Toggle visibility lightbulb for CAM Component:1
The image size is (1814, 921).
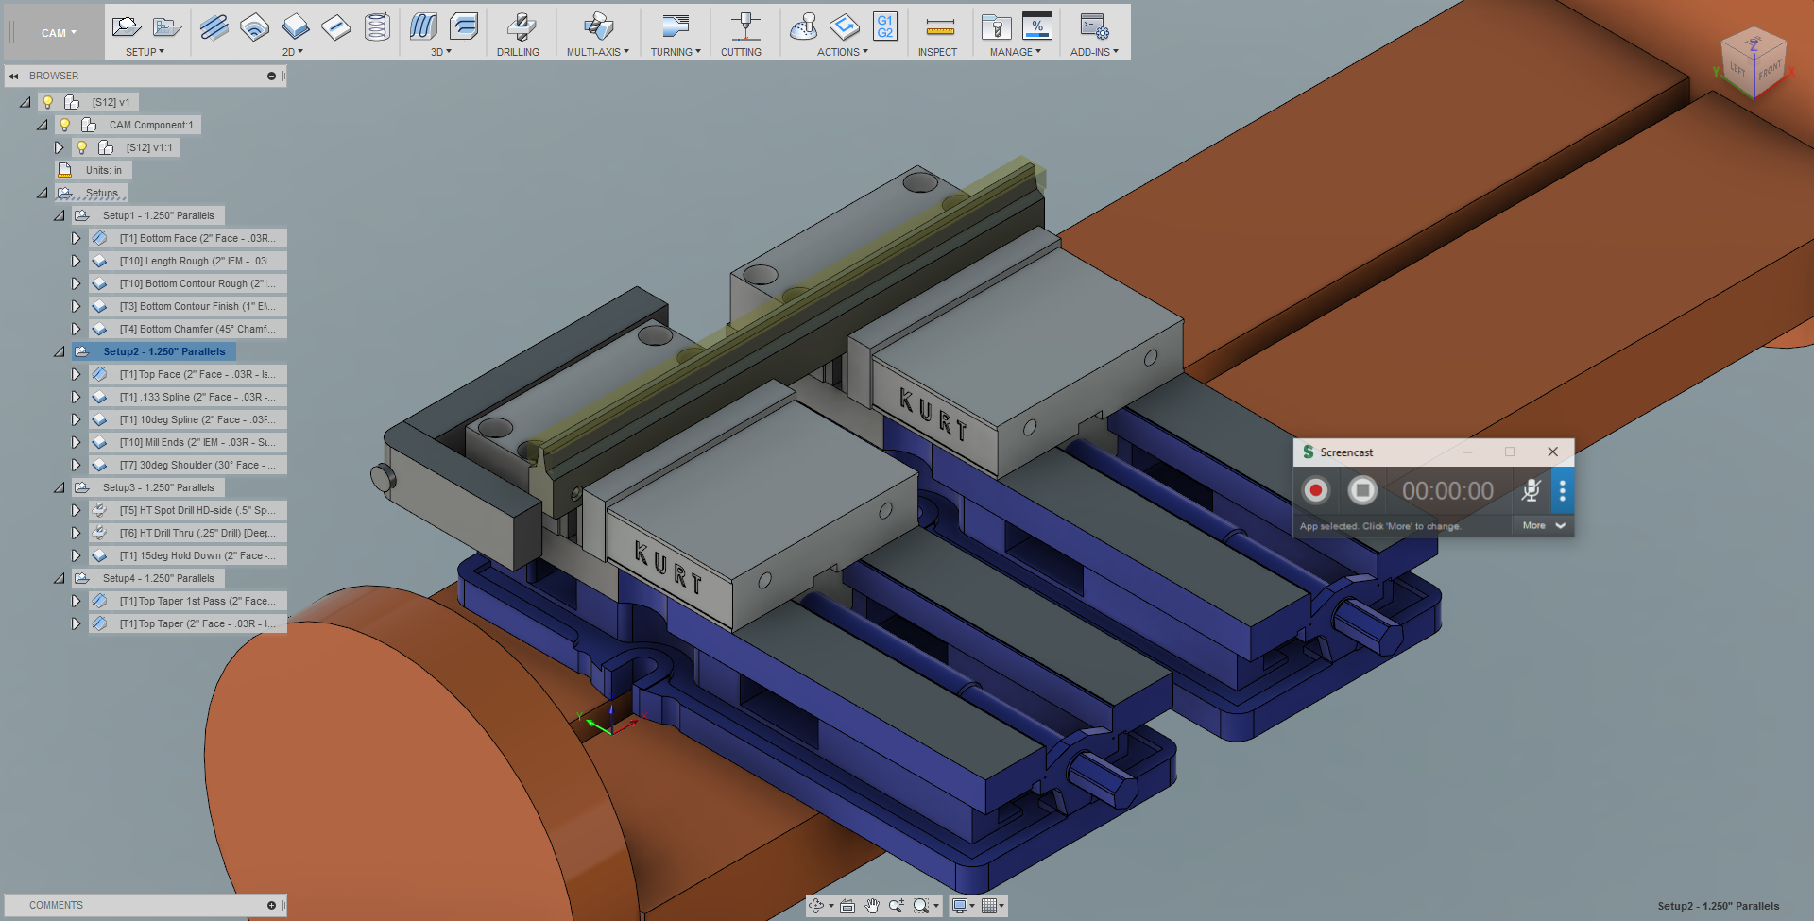tap(65, 125)
